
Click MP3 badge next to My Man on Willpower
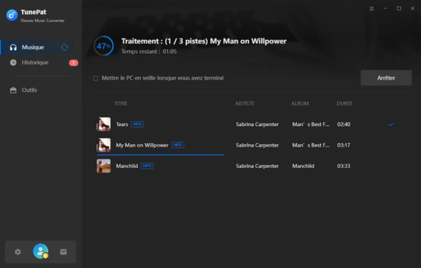[178, 145]
